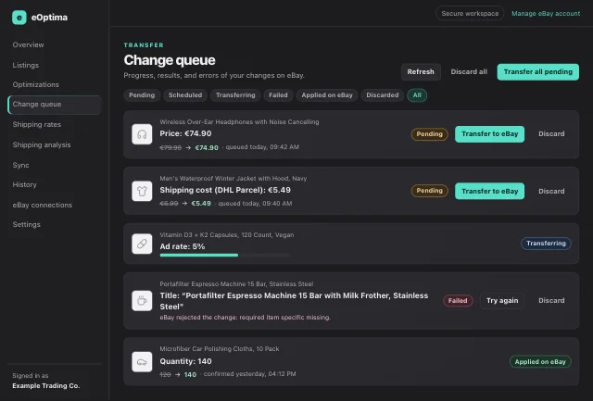Image resolution: width=593 pixels, height=401 pixels.
Task: Click the 'Price: €74.90' heading
Action: [185, 133]
